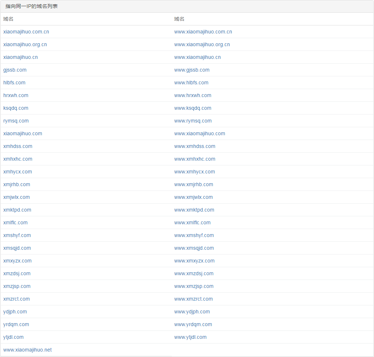Screen dimensions: 374x357
Task: Follow the hlbfs.com link
Action: [x=14, y=83]
